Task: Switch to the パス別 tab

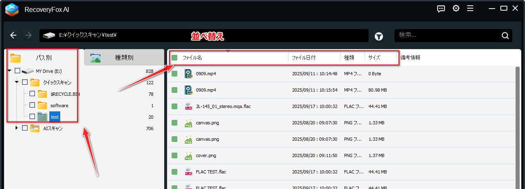Action: tap(43, 58)
